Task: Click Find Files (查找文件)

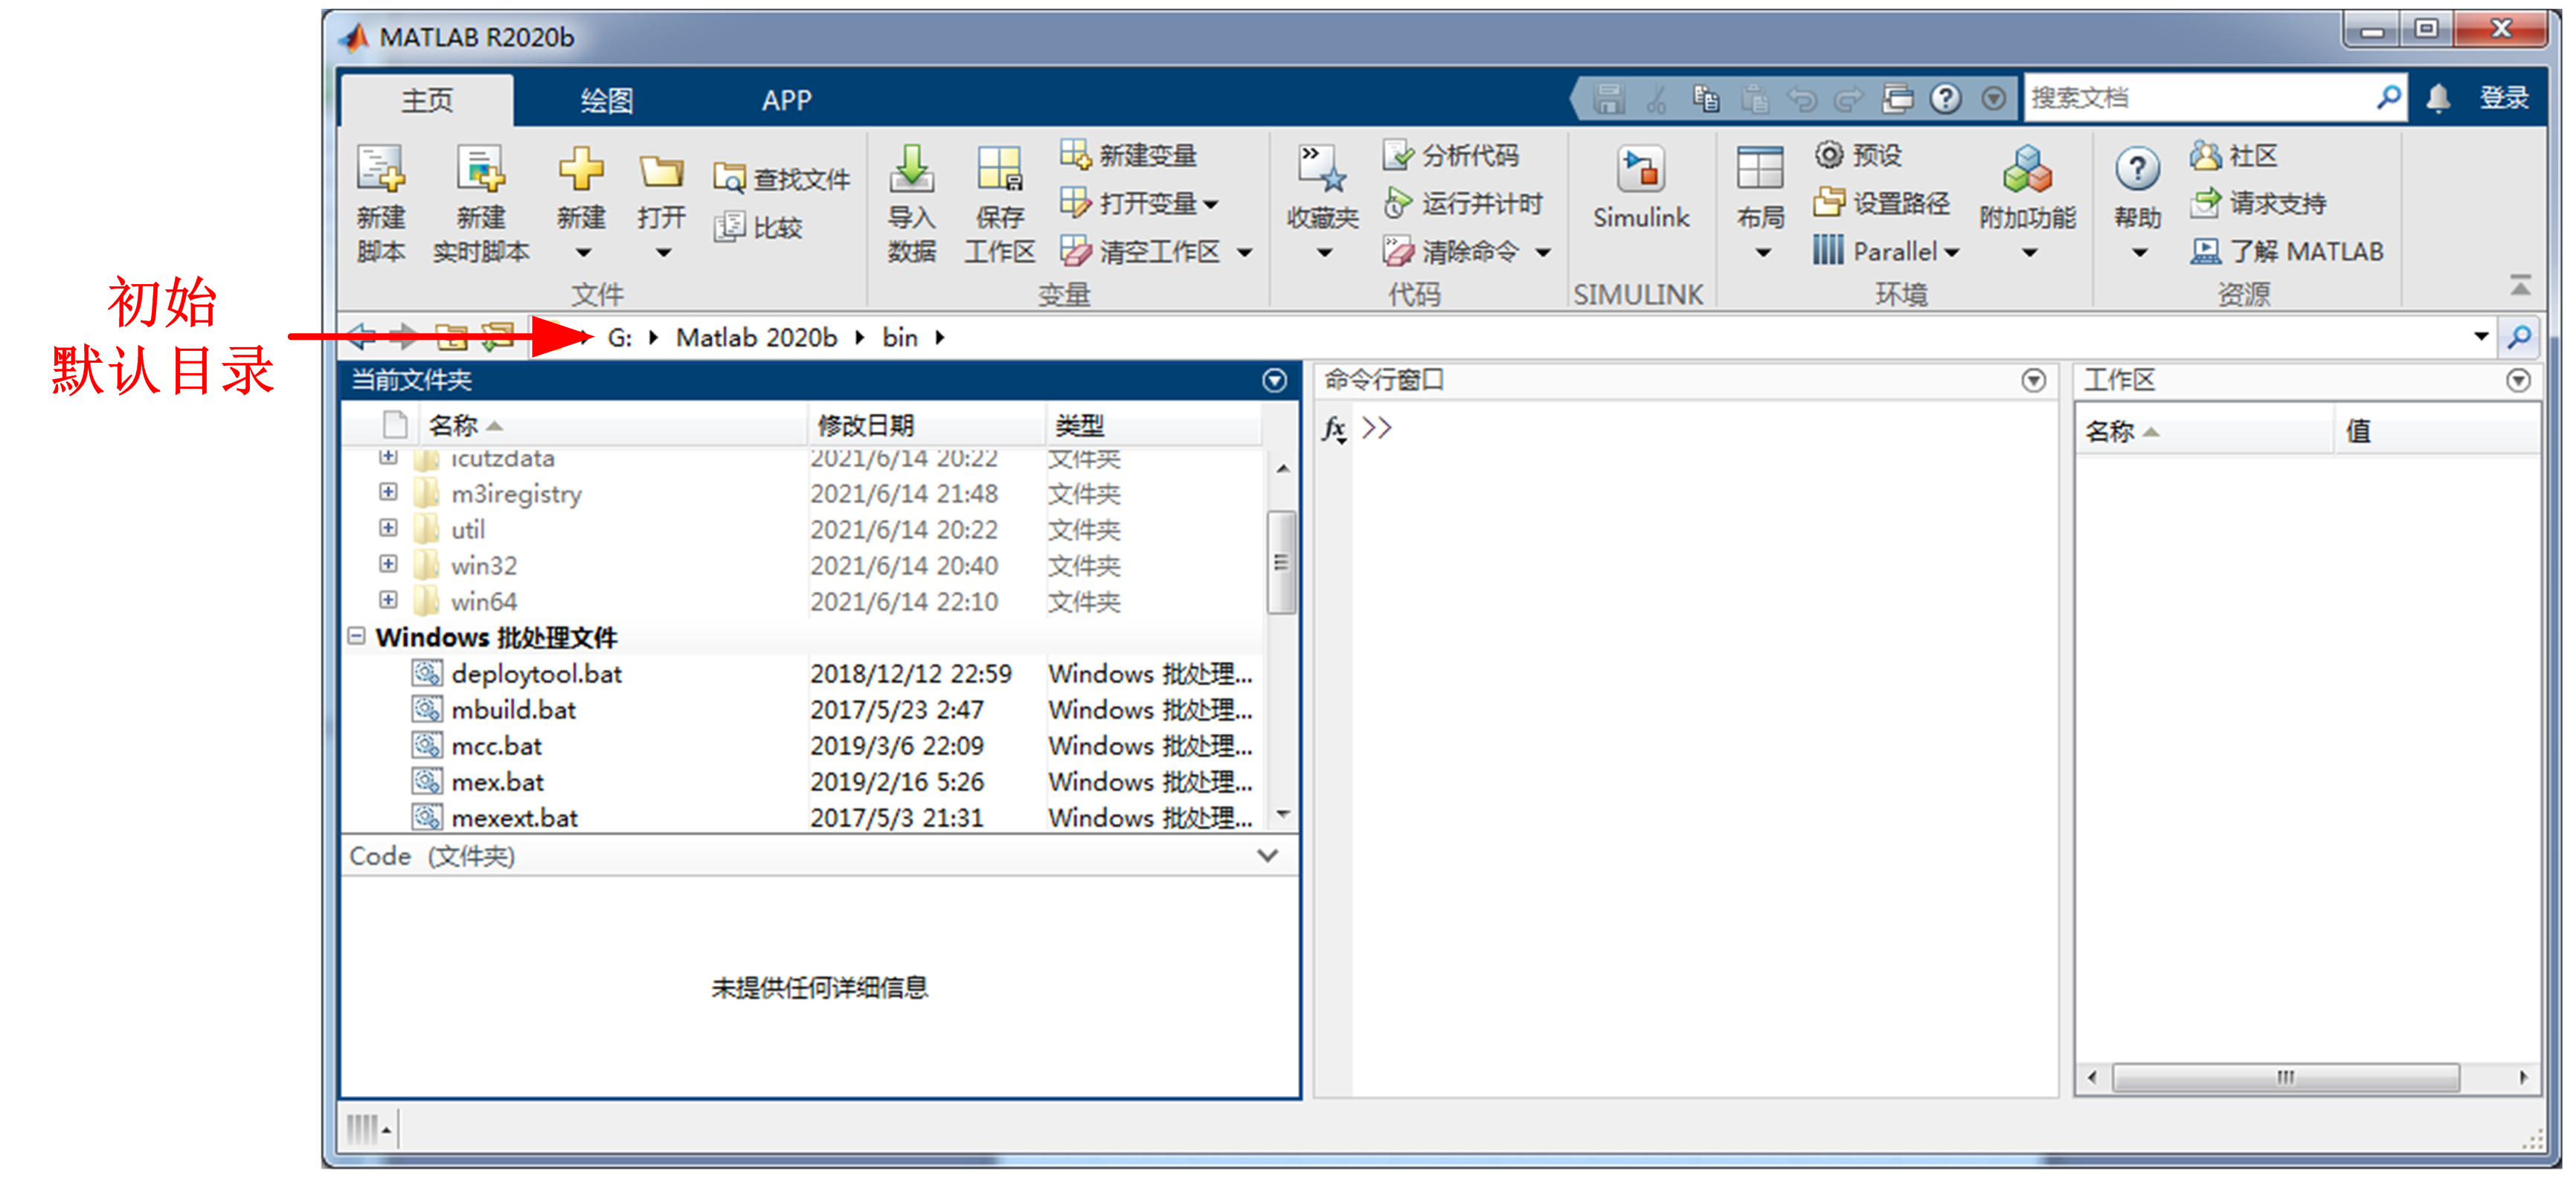Action: pos(781,179)
